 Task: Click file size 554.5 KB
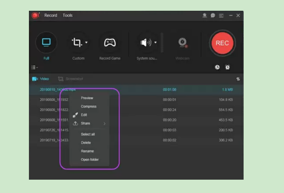(x=226, y=110)
